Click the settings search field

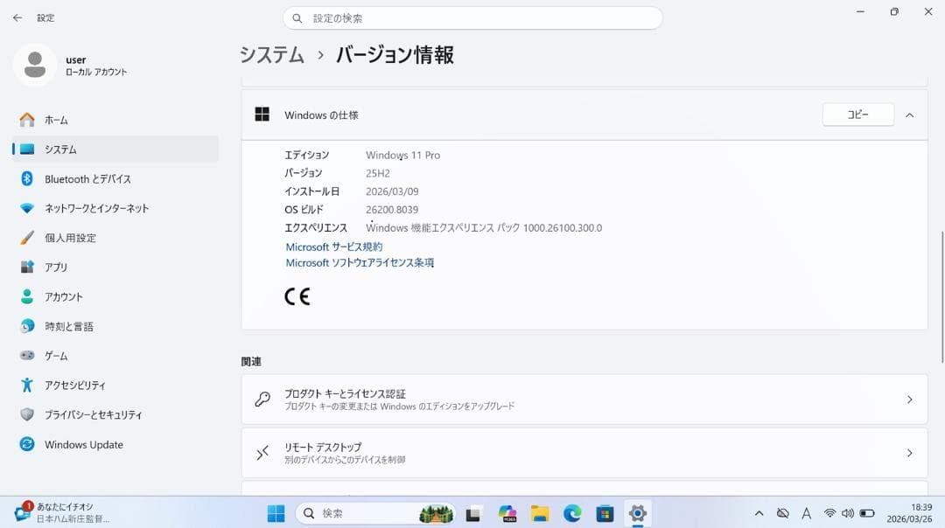[x=472, y=18]
